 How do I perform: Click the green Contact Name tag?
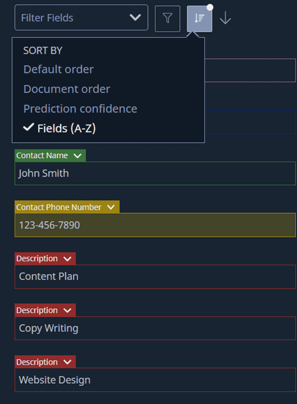pos(42,156)
